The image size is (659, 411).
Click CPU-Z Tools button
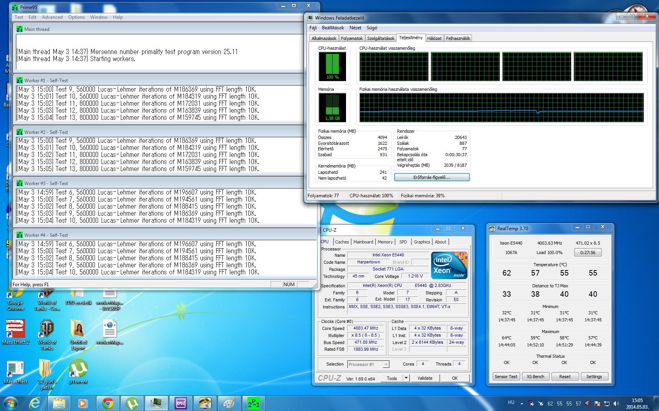[x=392, y=378]
